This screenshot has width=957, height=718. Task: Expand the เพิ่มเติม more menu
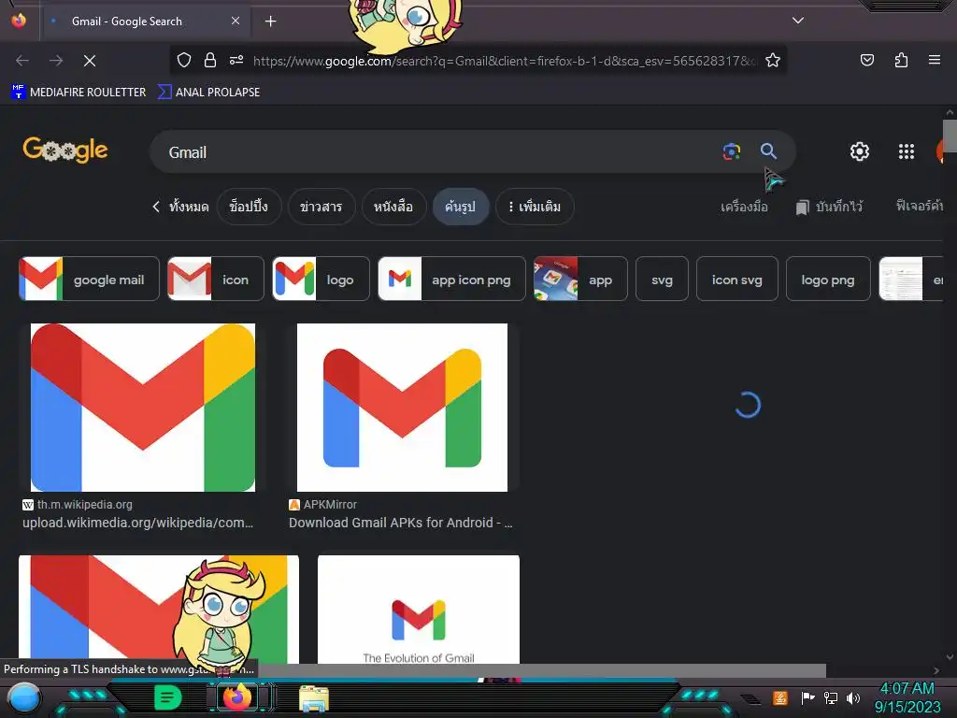pyautogui.click(x=535, y=207)
